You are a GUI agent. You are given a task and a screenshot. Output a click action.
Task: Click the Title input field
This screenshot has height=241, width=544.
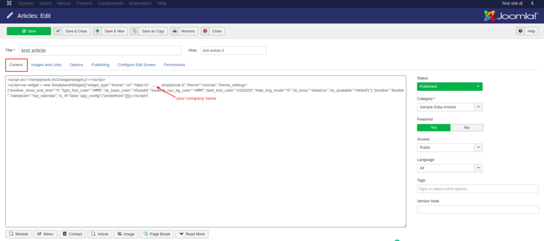click(x=100, y=50)
